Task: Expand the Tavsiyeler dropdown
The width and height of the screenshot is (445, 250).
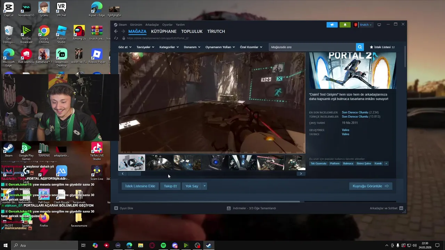Action: (145, 47)
